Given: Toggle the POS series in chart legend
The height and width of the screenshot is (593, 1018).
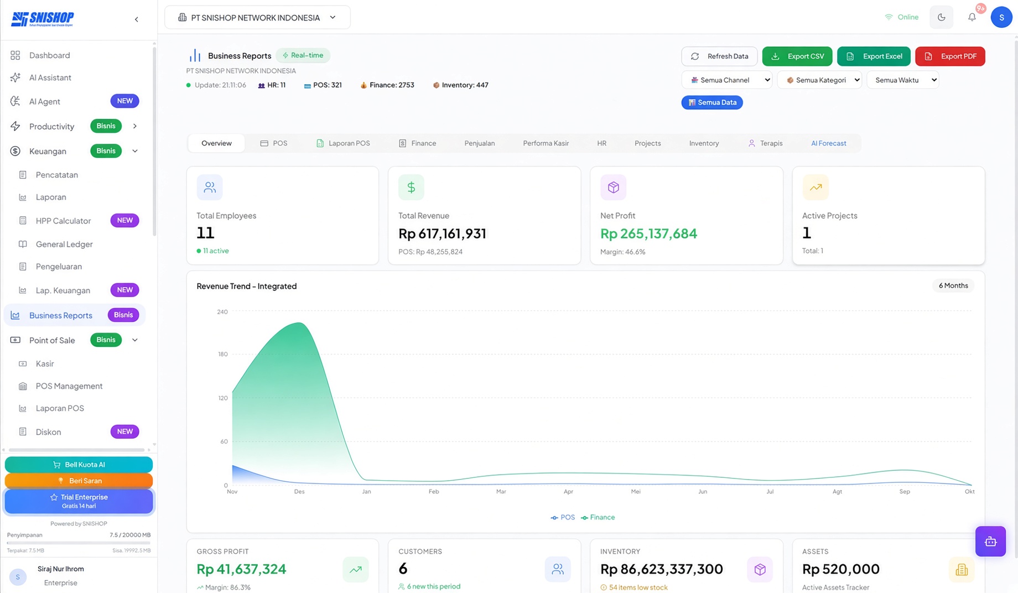Looking at the screenshot, I should click(563, 518).
